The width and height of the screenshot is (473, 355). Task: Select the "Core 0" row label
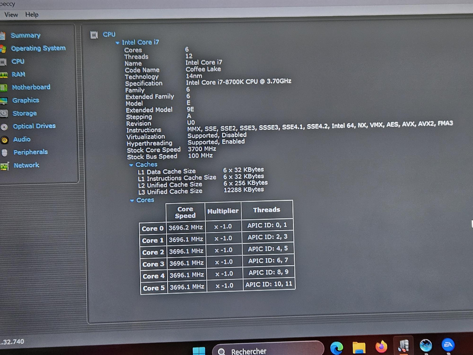[152, 229]
